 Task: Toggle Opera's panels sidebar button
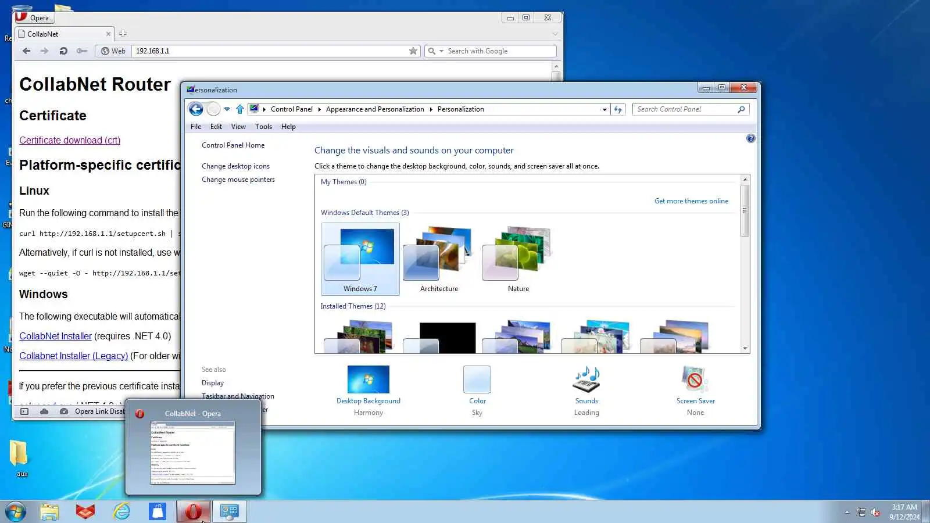[24, 411]
